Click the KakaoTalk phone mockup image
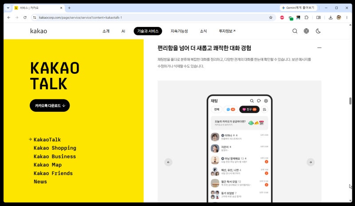The image size is (355, 206). [240, 149]
